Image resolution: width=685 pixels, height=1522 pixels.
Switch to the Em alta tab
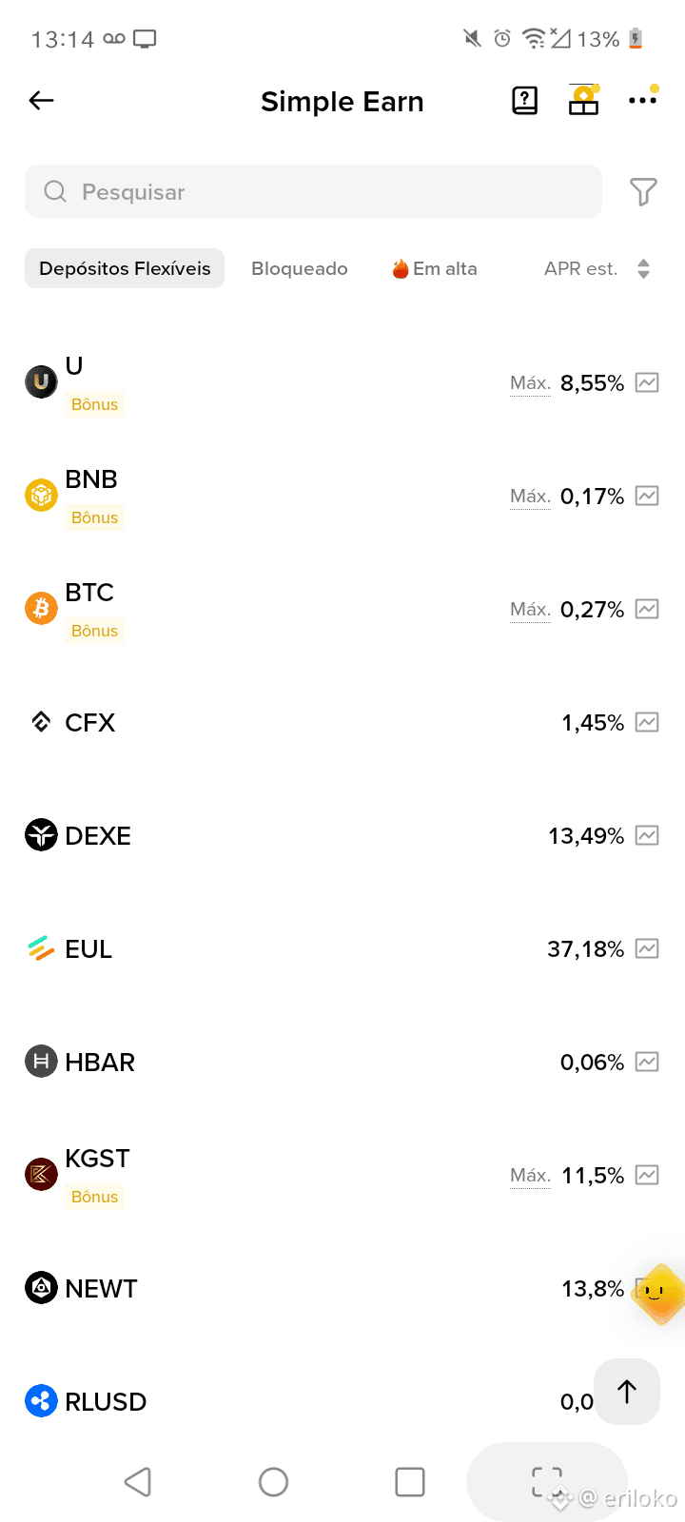coord(435,268)
